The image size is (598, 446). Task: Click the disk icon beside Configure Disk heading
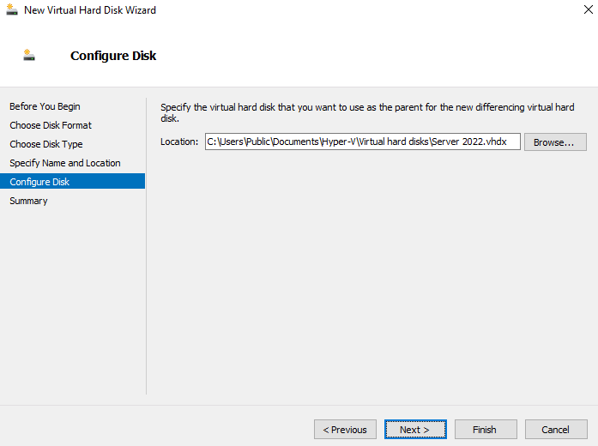29,55
